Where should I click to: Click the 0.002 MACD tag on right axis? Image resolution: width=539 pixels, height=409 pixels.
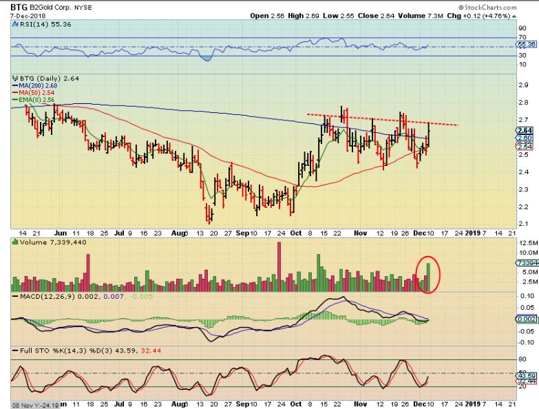tap(526, 319)
